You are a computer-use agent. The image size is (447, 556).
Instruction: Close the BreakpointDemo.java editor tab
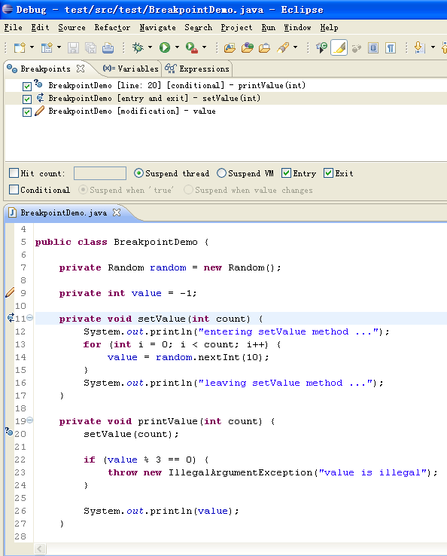[x=117, y=212]
